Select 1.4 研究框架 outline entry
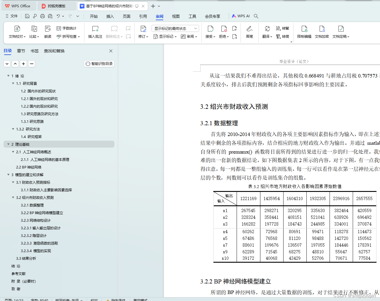Viewport: 380px width, 301px height. pos(31,137)
